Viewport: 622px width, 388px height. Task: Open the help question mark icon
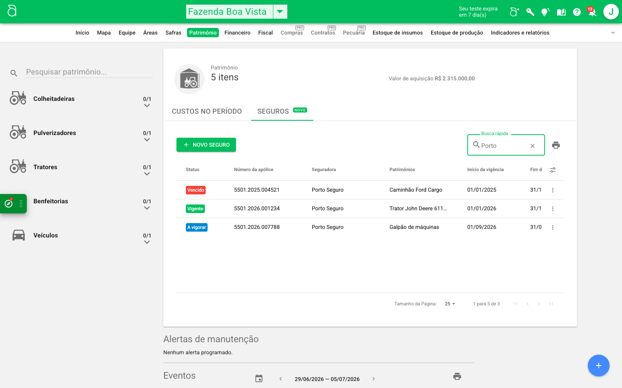[577, 12]
